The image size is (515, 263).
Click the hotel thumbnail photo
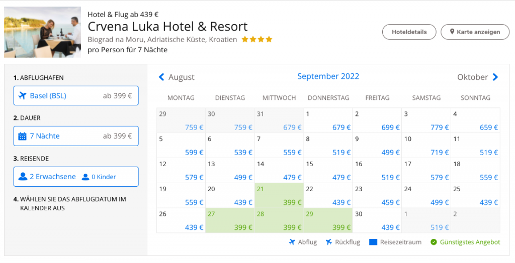(42, 32)
